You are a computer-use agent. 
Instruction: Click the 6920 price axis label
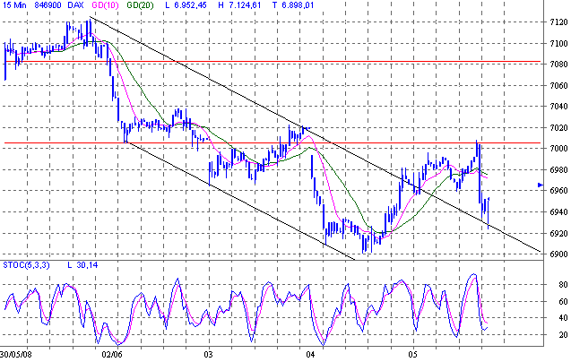click(559, 233)
